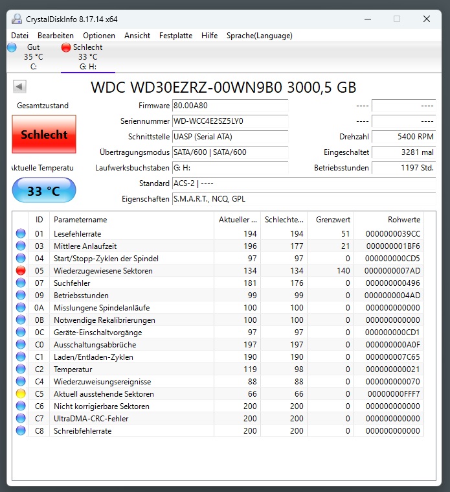
Task: Click the yellow orb of Aktuell ausstehende Sektoren
Action: point(21,393)
